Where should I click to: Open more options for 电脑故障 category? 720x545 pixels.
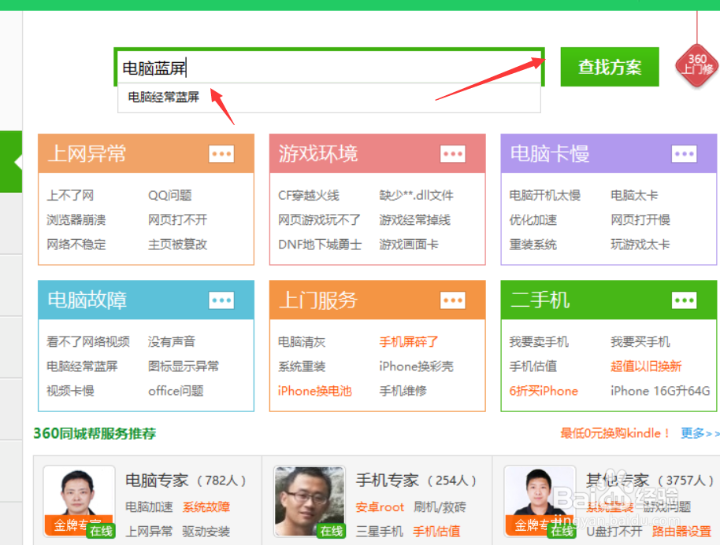pyautogui.click(x=221, y=300)
